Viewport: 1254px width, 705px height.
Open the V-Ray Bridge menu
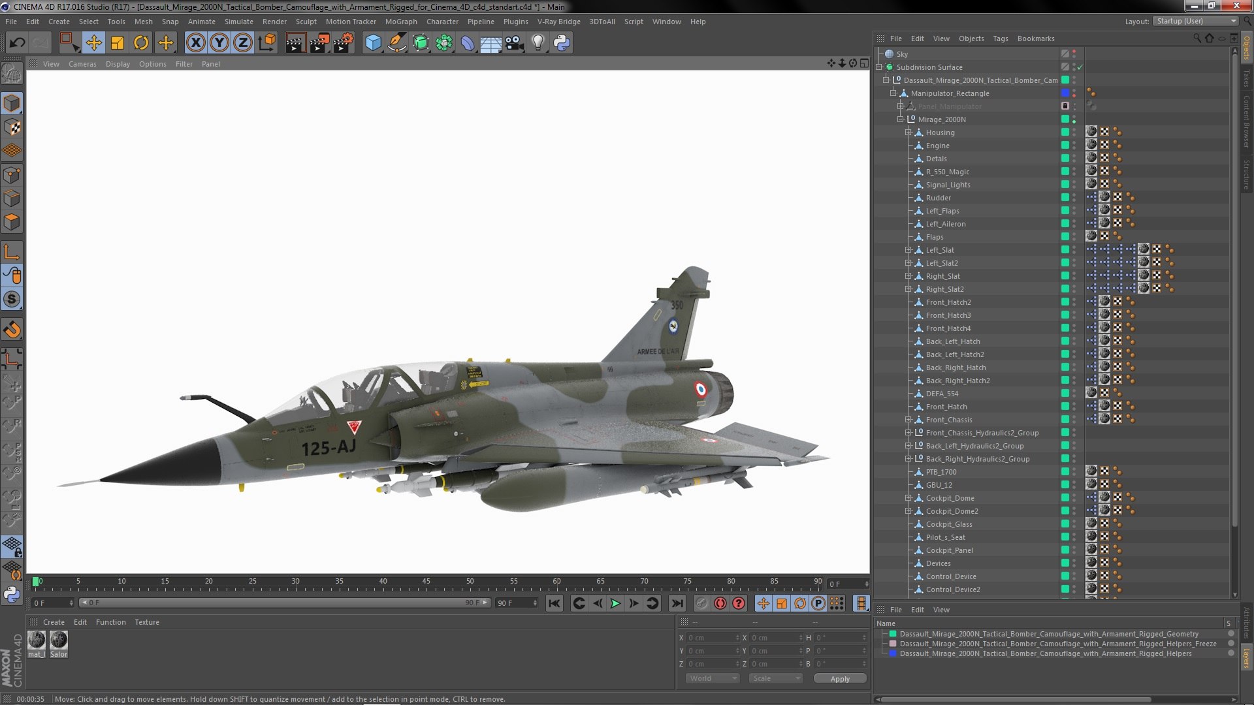pos(558,22)
